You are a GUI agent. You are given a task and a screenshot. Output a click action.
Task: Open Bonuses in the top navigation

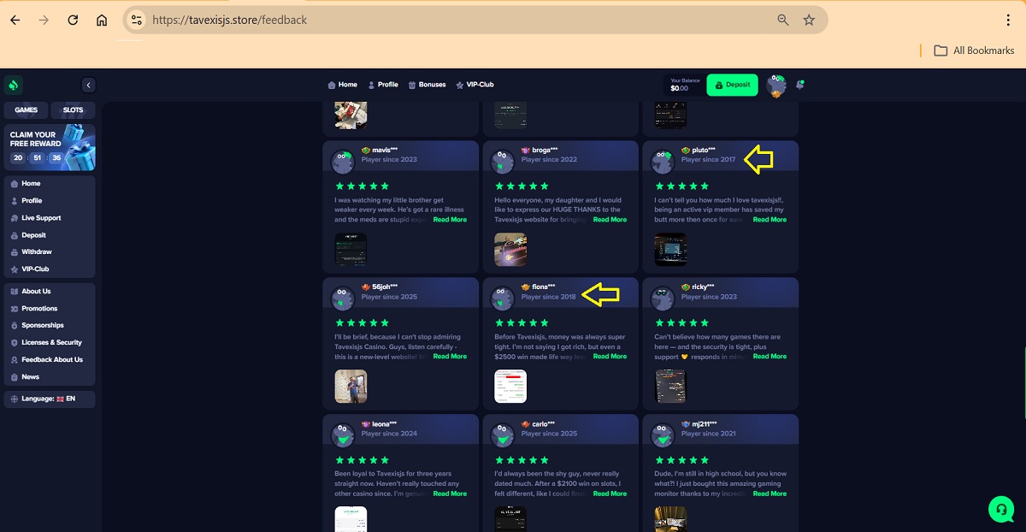click(427, 85)
